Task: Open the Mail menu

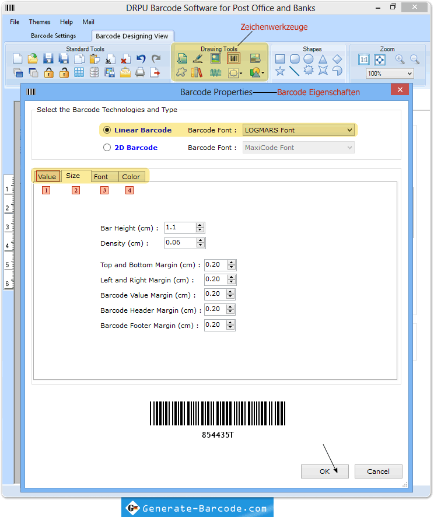Action: [88, 22]
